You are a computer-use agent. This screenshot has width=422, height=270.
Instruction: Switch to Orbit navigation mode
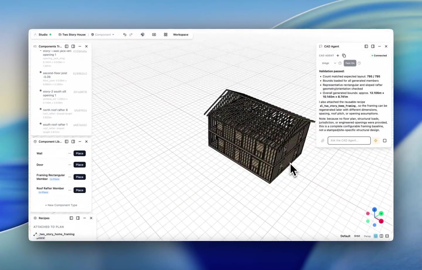point(357,236)
